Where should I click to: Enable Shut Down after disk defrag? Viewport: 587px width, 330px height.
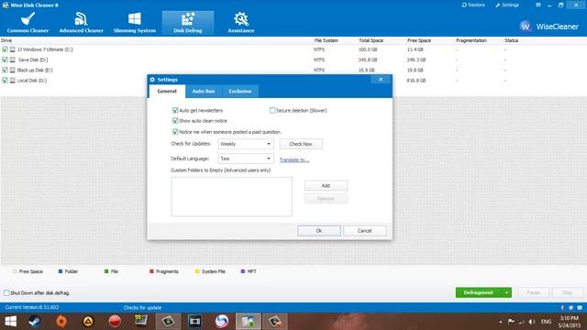point(6,292)
